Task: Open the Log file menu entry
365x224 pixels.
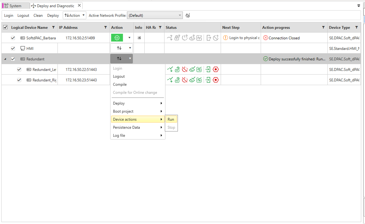Action: [137, 135]
